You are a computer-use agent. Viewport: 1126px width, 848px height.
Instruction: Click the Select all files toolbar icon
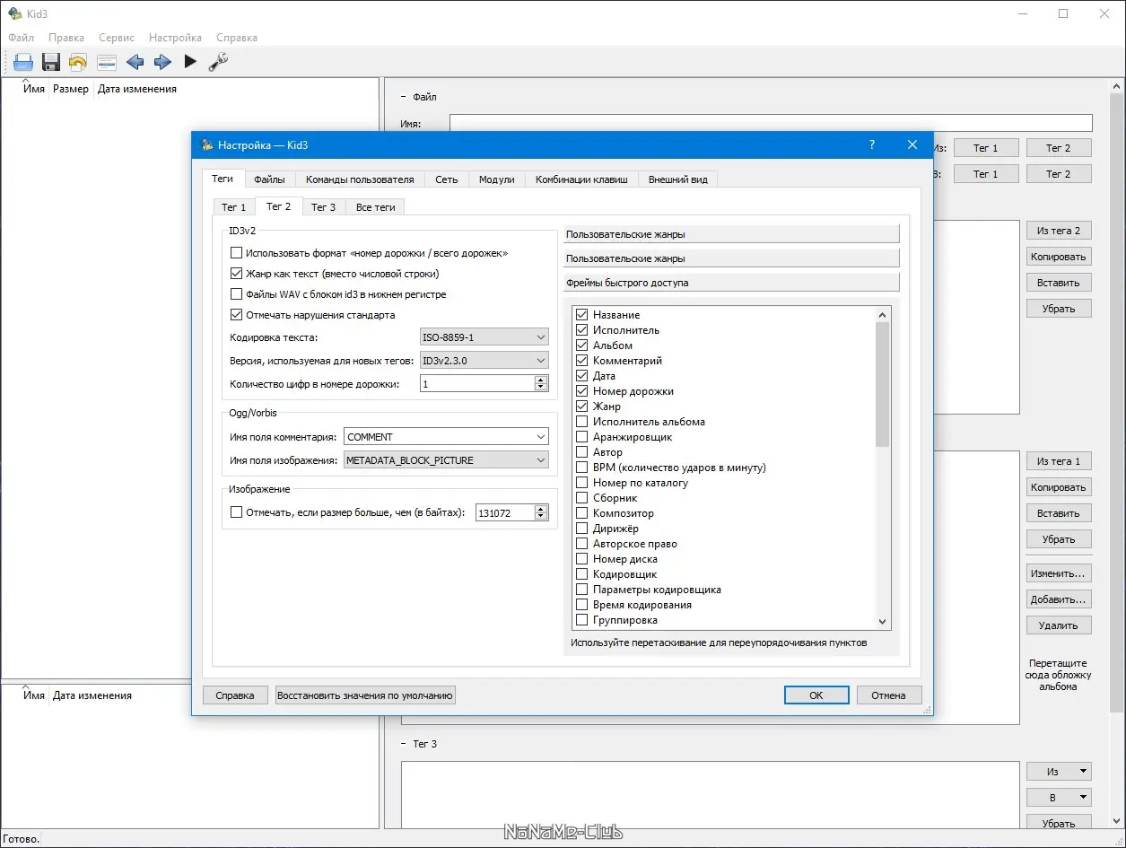[107, 62]
